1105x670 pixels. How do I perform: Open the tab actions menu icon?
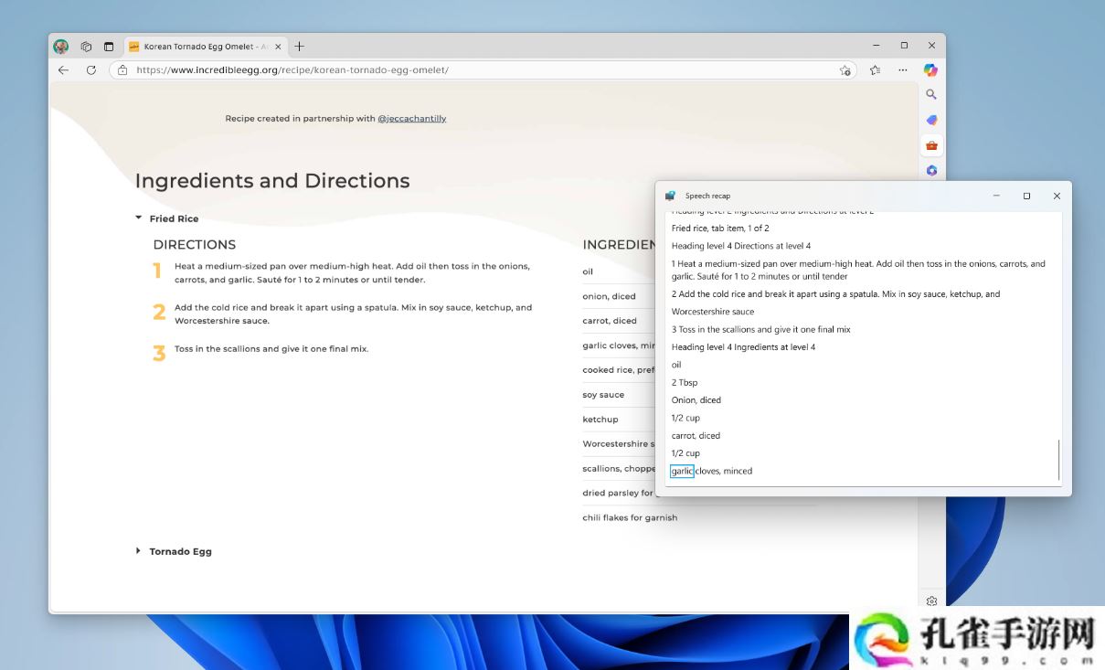pyautogui.click(x=109, y=47)
